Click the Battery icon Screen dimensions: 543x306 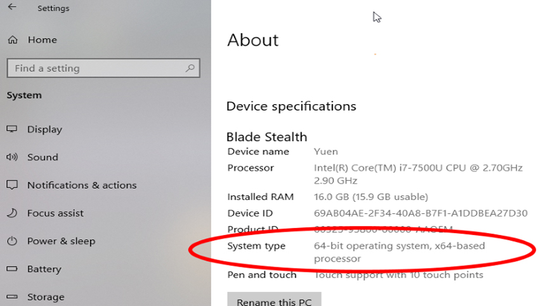pyautogui.click(x=12, y=269)
